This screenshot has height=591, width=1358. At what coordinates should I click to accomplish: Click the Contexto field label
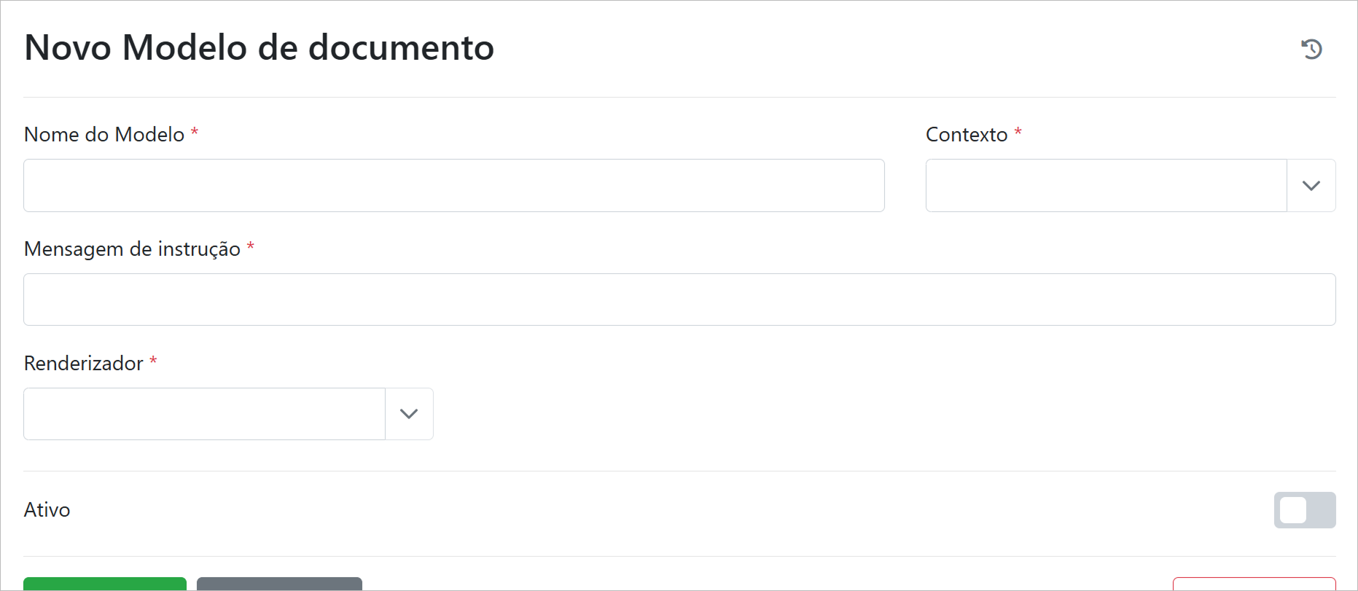967,135
